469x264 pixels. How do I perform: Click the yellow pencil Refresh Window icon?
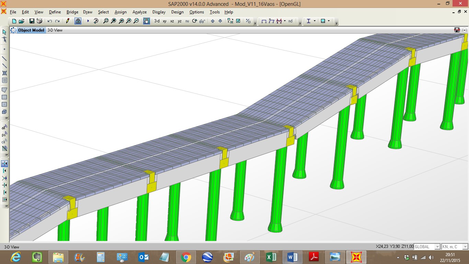tap(68, 21)
